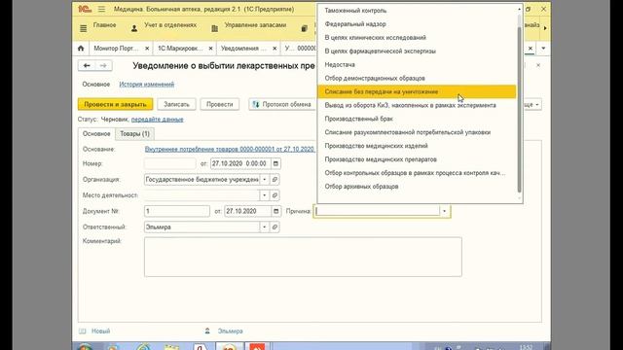Screen dimensions: 623x350
Task: Navigate forward with the right arrow
Action: (103, 65)
